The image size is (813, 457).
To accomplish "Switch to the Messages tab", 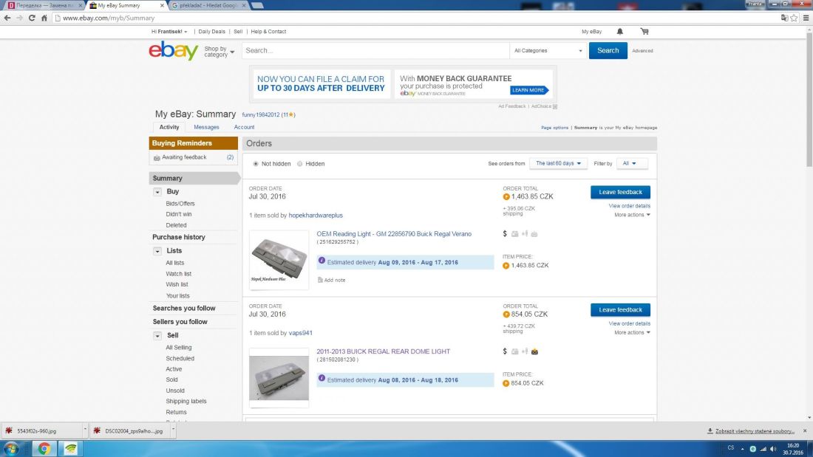I will coord(206,127).
